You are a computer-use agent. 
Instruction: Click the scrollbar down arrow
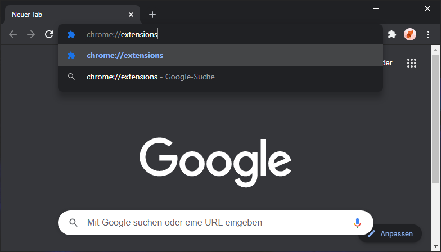pyautogui.click(x=435, y=247)
